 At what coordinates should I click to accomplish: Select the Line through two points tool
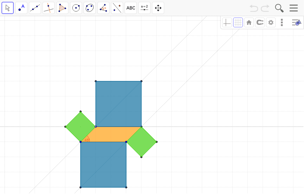pyautogui.click(x=35, y=8)
